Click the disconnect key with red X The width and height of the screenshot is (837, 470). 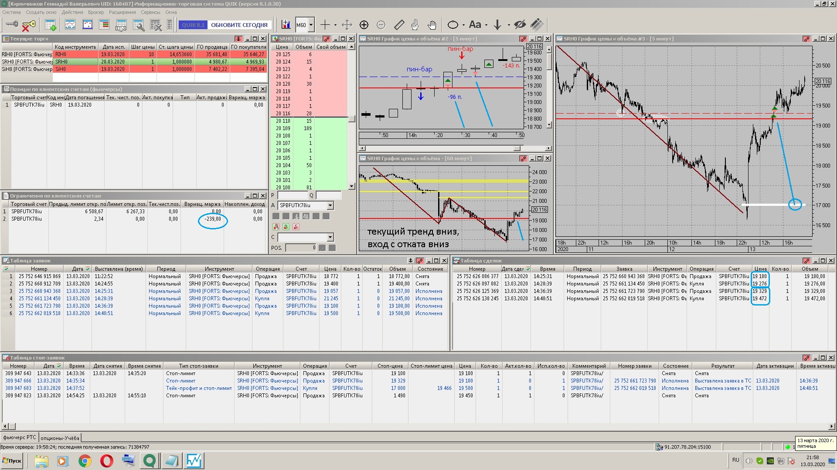click(x=28, y=25)
